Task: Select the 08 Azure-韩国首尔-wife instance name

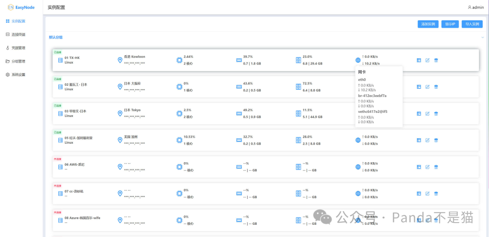Action: 82,218
